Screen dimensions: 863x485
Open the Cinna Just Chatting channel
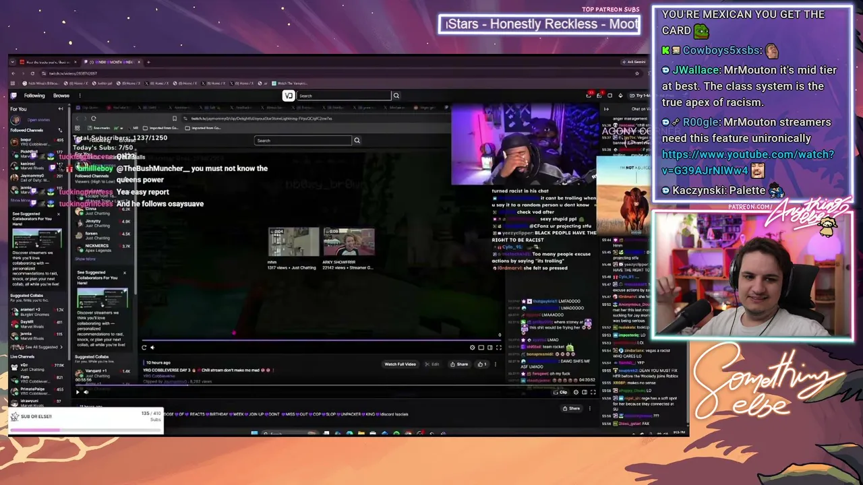point(105,211)
